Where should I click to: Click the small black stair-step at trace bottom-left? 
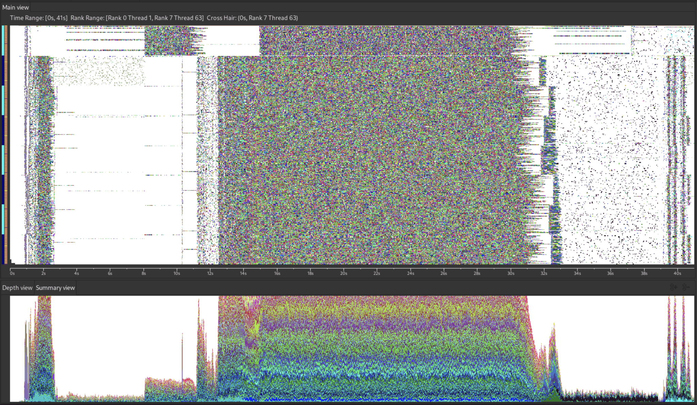coord(13,262)
